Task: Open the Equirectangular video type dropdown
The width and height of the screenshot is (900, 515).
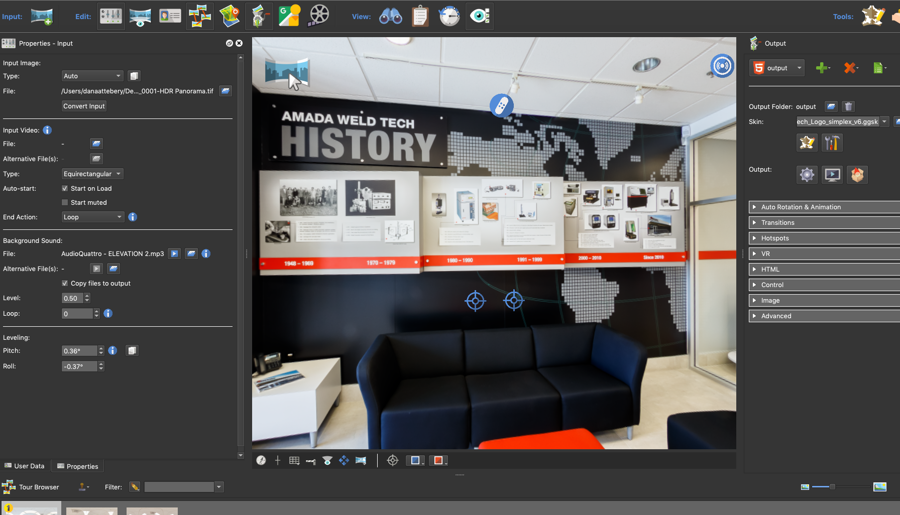Action: [x=92, y=174]
